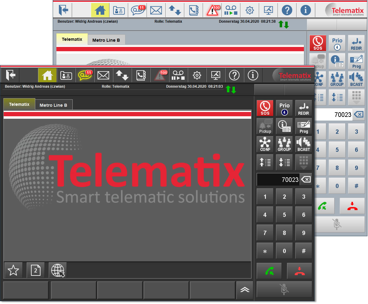Open help question mark in light window
This screenshot has width=368, height=304.
287,10
